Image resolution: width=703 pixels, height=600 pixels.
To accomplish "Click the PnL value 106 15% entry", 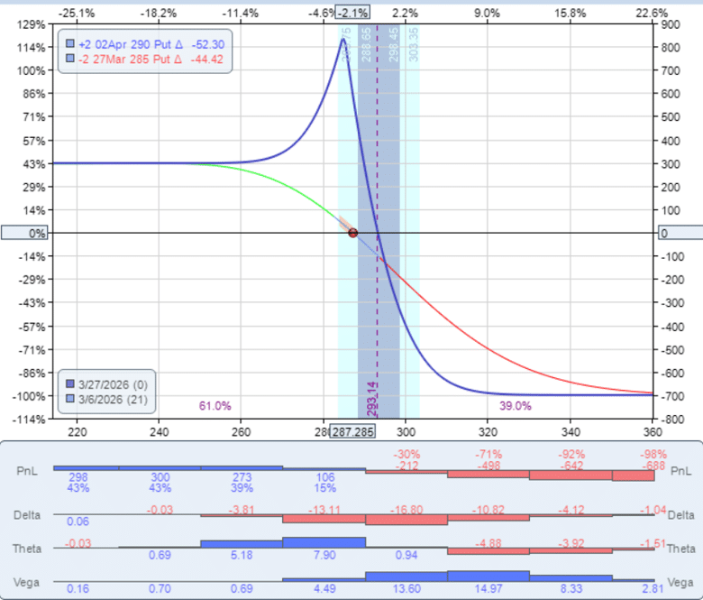I will [x=325, y=483].
